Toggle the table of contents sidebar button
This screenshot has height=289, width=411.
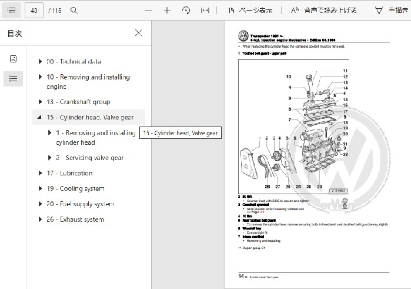coord(11,10)
